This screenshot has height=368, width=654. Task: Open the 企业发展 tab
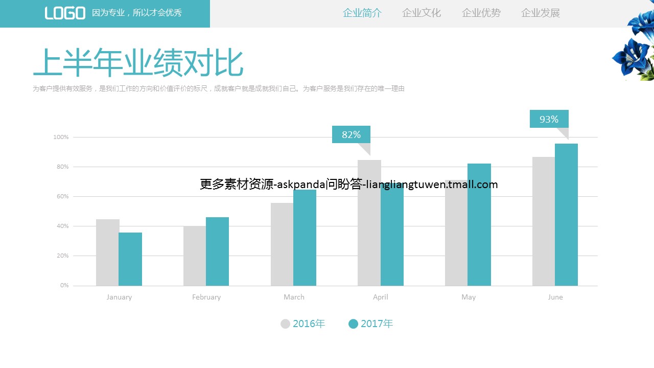(x=541, y=13)
